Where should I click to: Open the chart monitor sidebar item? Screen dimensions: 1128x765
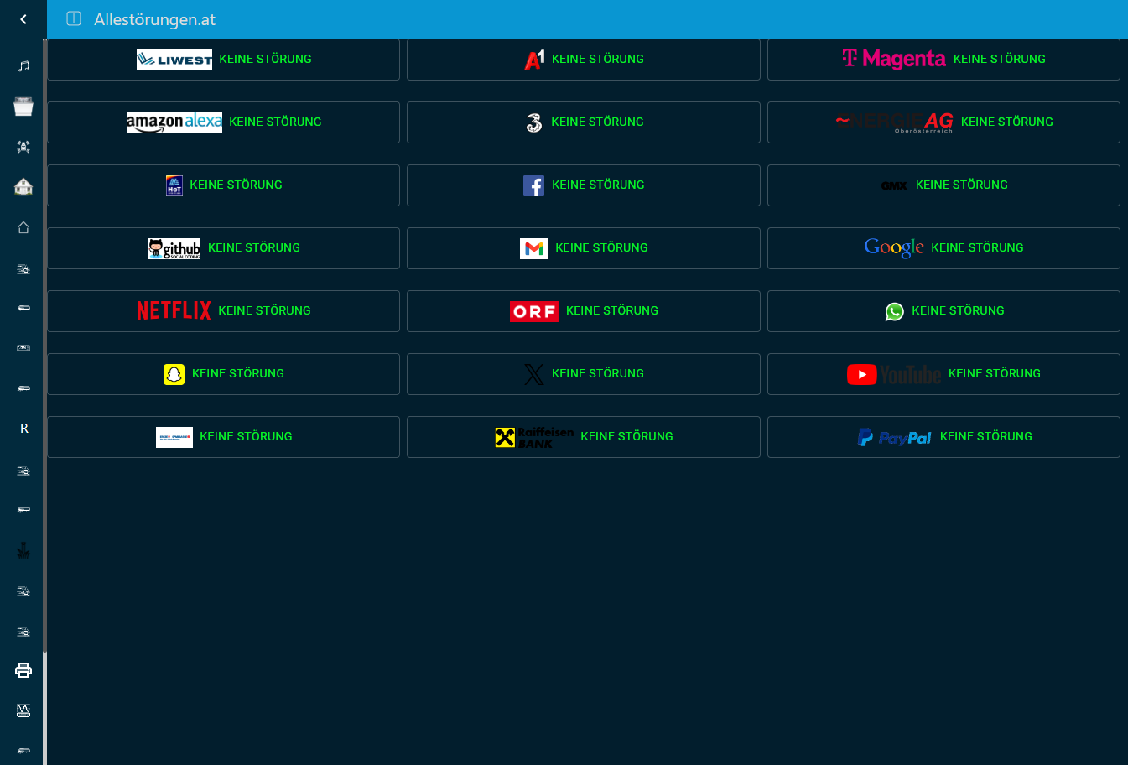tap(23, 710)
